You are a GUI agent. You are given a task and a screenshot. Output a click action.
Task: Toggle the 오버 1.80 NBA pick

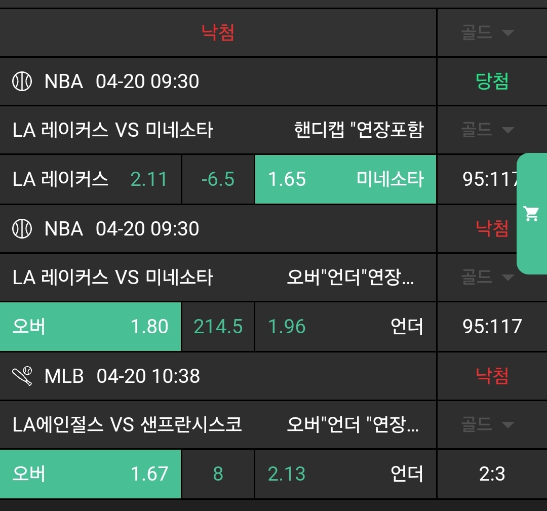coord(90,327)
